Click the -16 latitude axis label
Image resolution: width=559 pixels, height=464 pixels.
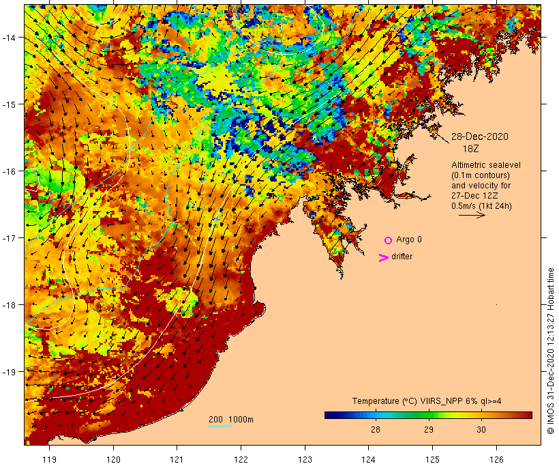pyautogui.click(x=8, y=171)
